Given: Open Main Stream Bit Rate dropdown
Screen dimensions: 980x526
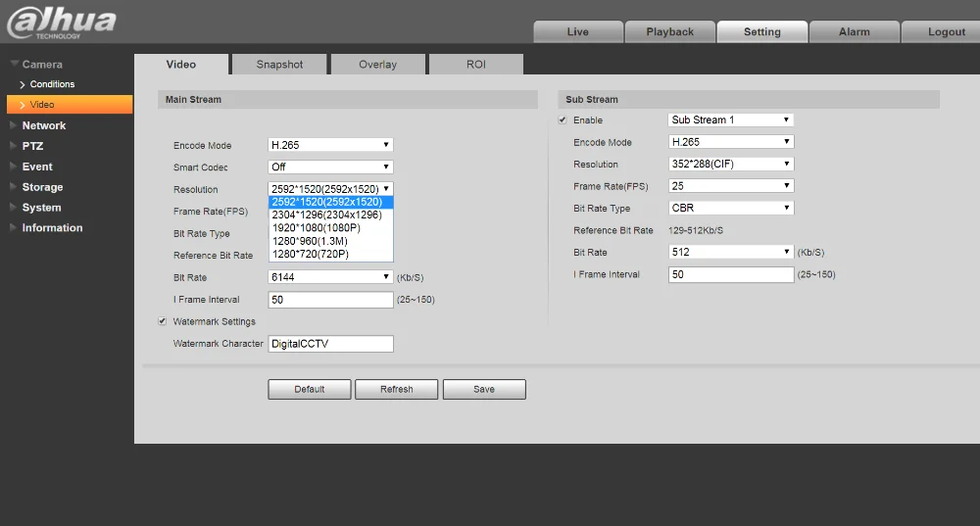Looking at the screenshot, I should 330,277.
